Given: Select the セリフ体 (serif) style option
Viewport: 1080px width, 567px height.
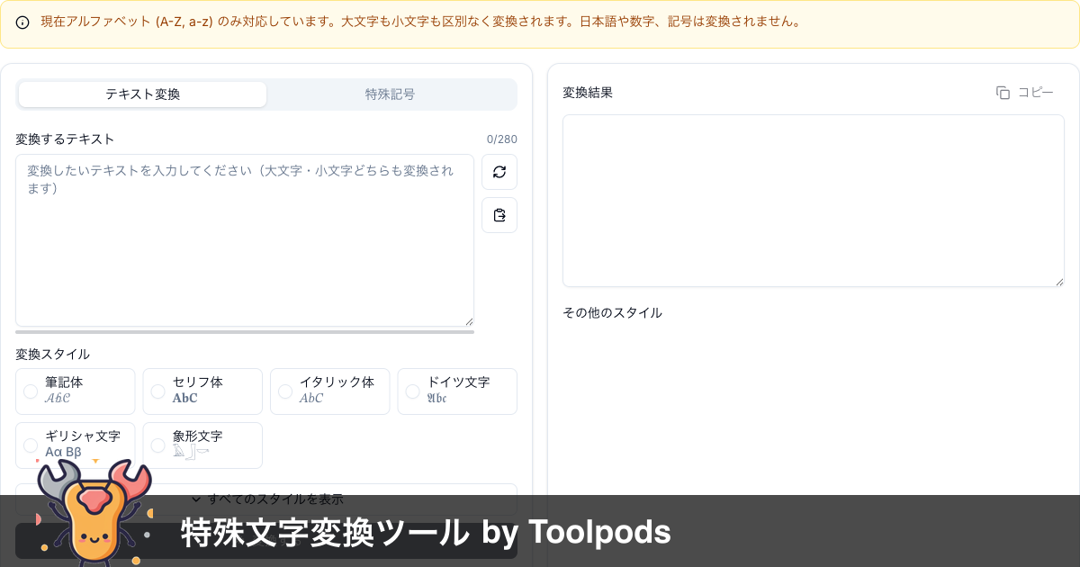Looking at the screenshot, I should [x=157, y=391].
